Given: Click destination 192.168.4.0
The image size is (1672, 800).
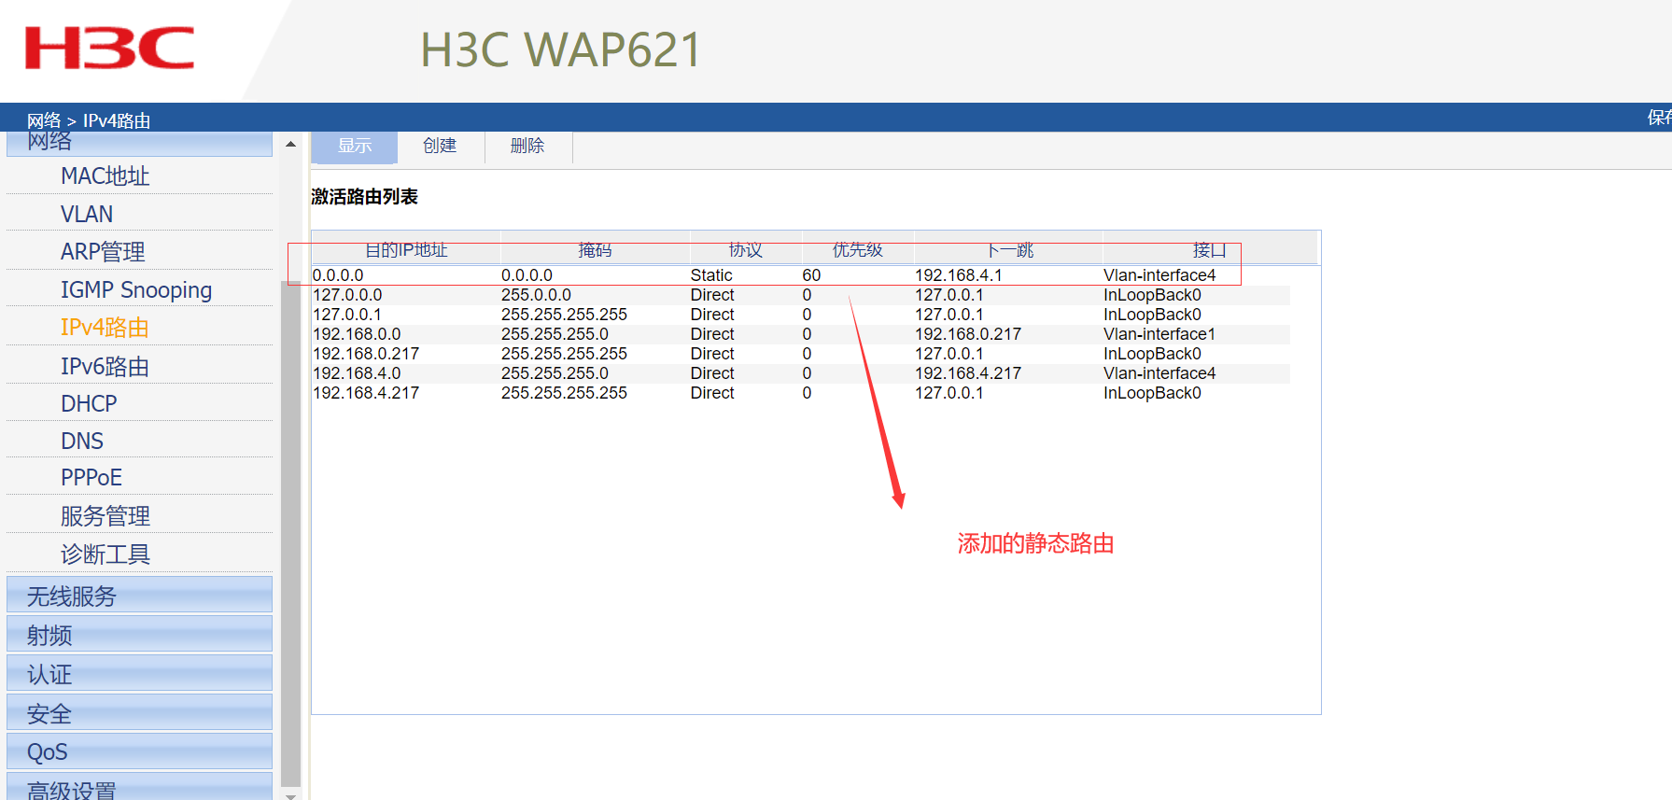Looking at the screenshot, I should click(357, 373).
